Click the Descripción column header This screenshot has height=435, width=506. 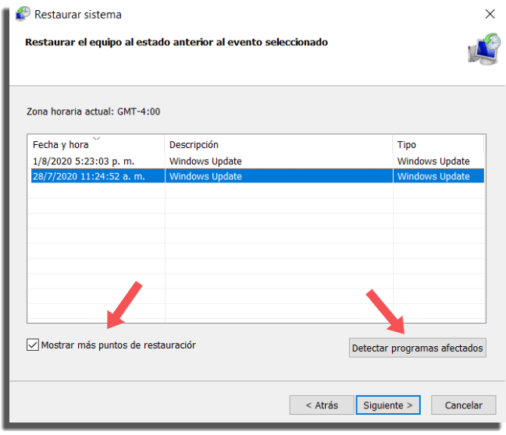(x=279, y=144)
